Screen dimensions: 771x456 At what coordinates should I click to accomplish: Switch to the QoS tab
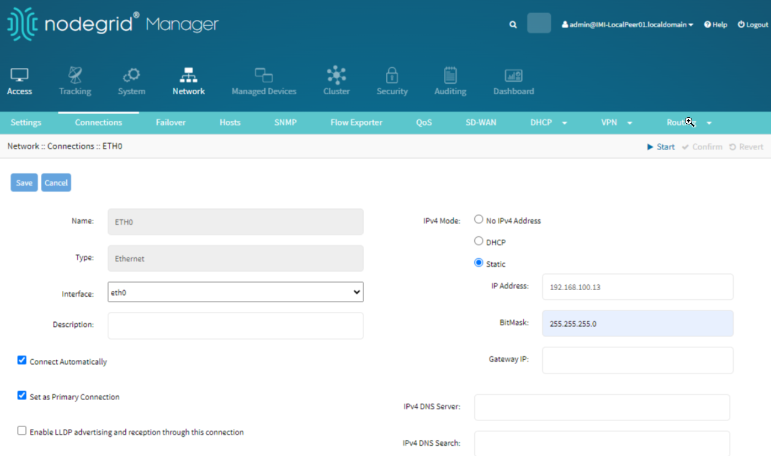424,123
